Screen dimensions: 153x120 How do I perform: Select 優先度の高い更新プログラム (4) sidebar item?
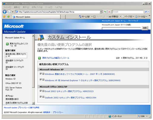[x=16, y=55]
